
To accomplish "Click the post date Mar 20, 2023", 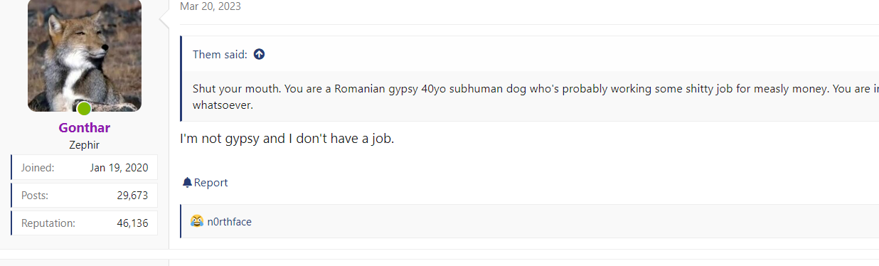I will (x=211, y=6).
